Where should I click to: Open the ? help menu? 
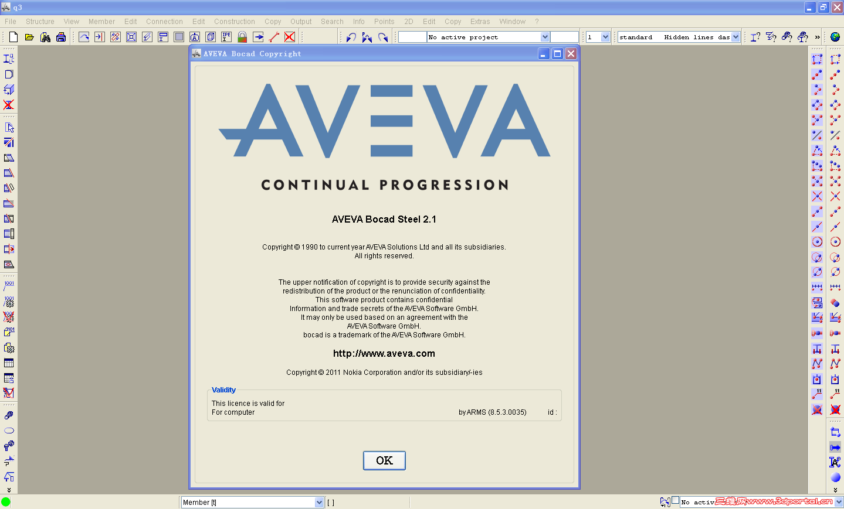[x=537, y=22]
